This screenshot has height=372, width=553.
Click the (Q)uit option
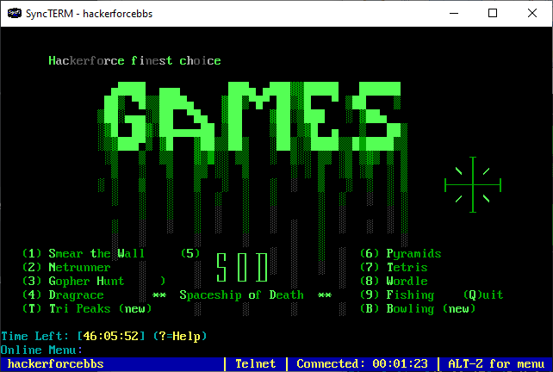(482, 295)
